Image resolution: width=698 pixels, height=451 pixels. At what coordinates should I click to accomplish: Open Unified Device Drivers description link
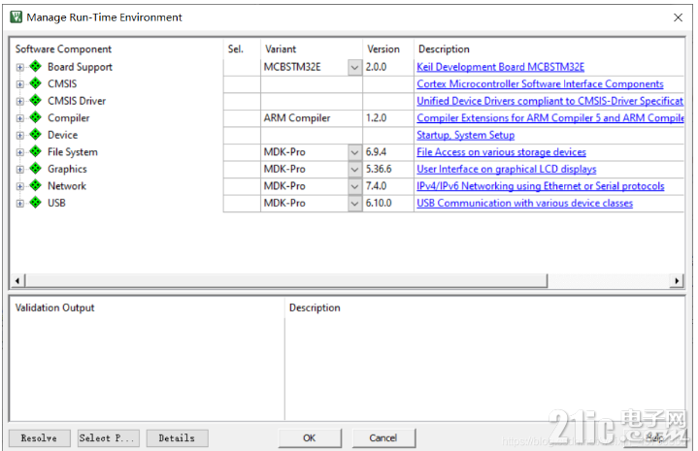click(x=549, y=101)
